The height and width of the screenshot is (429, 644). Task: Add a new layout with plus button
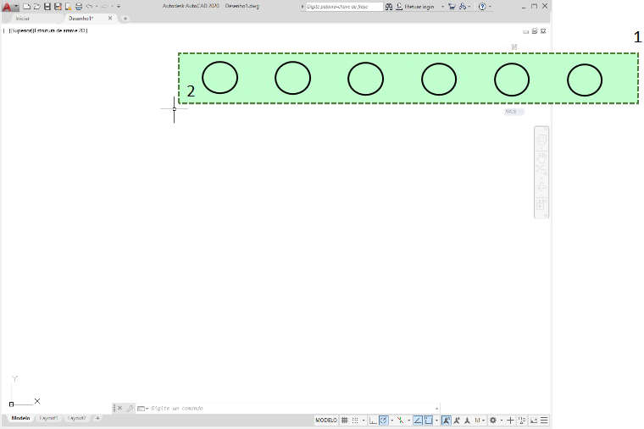[x=97, y=418]
